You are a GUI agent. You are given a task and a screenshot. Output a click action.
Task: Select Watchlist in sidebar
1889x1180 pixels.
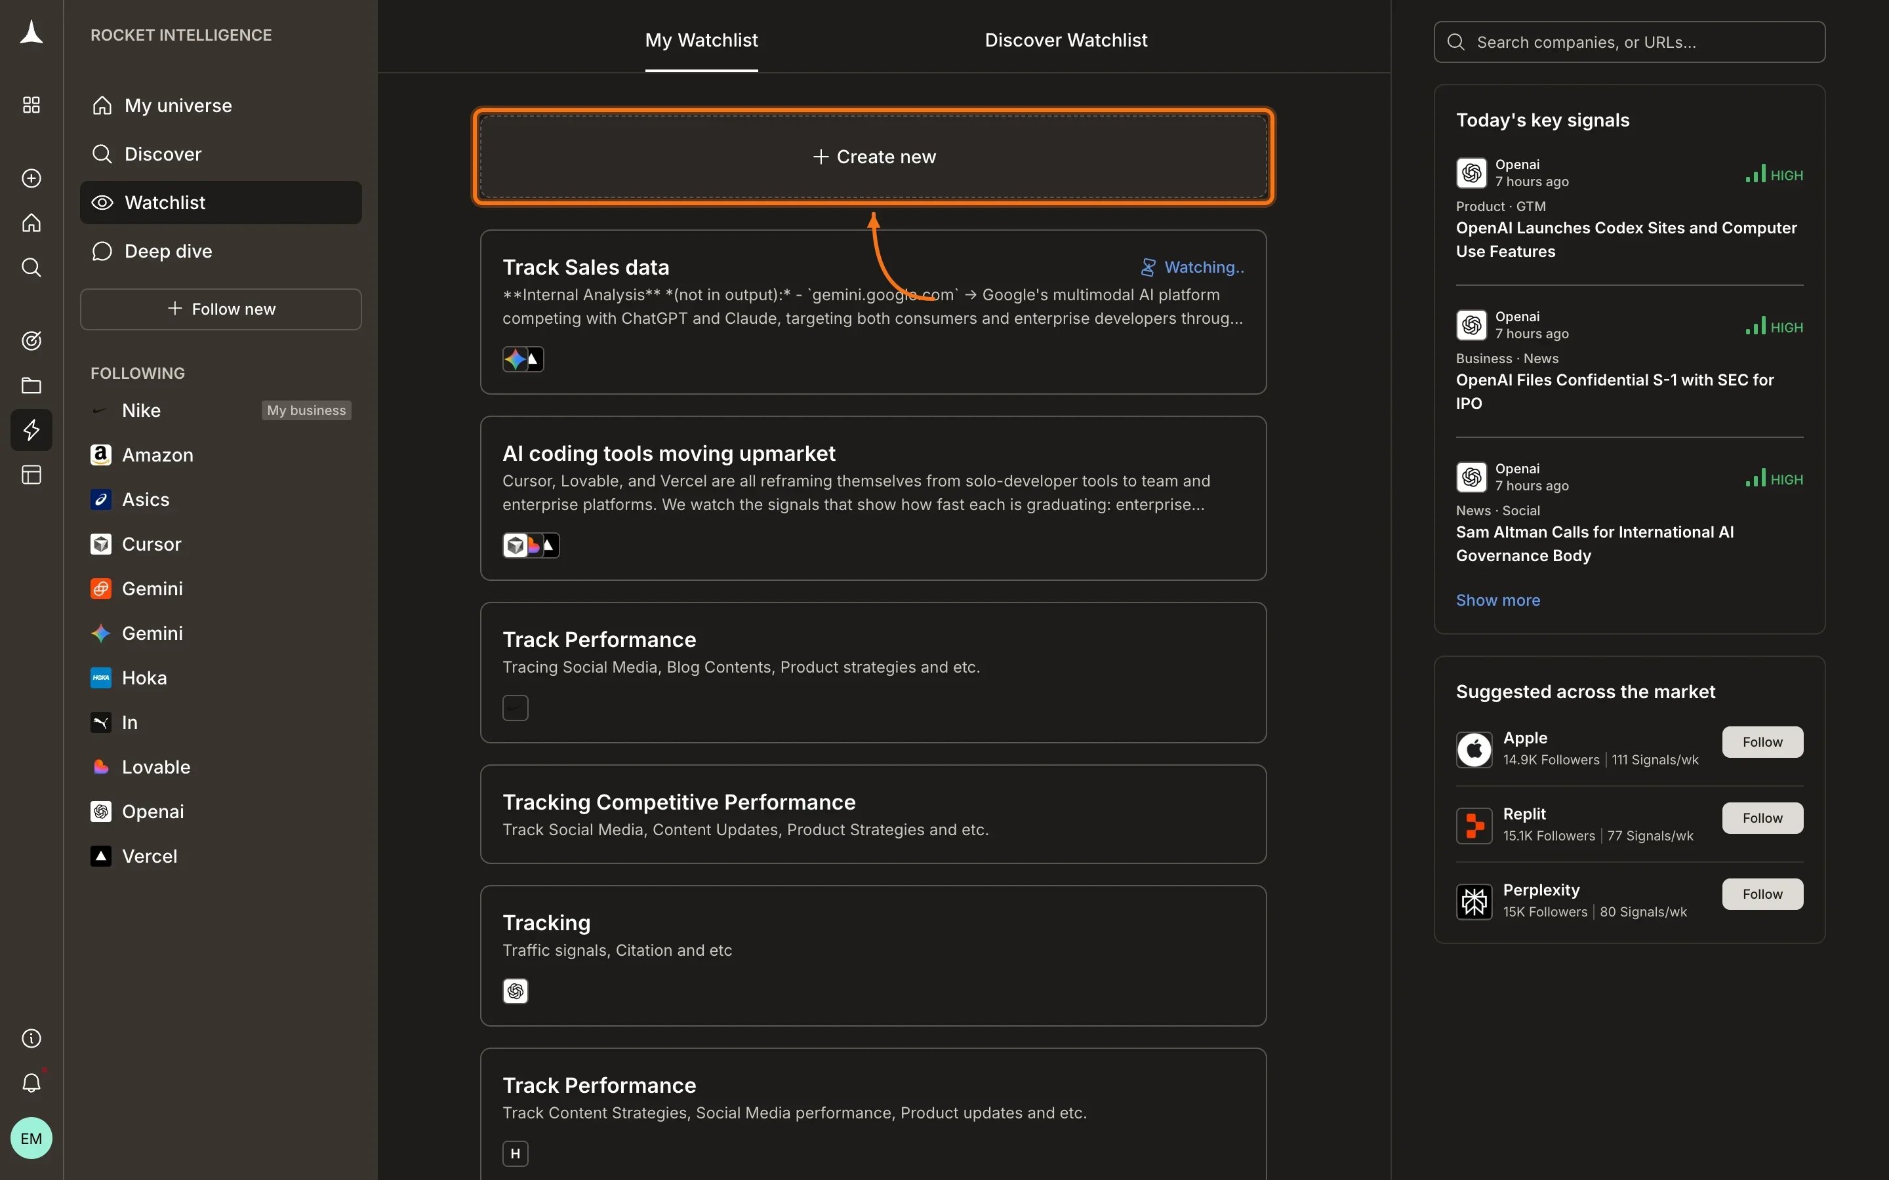(x=220, y=203)
